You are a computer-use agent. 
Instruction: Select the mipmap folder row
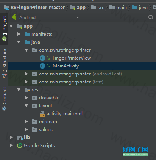point(82,122)
